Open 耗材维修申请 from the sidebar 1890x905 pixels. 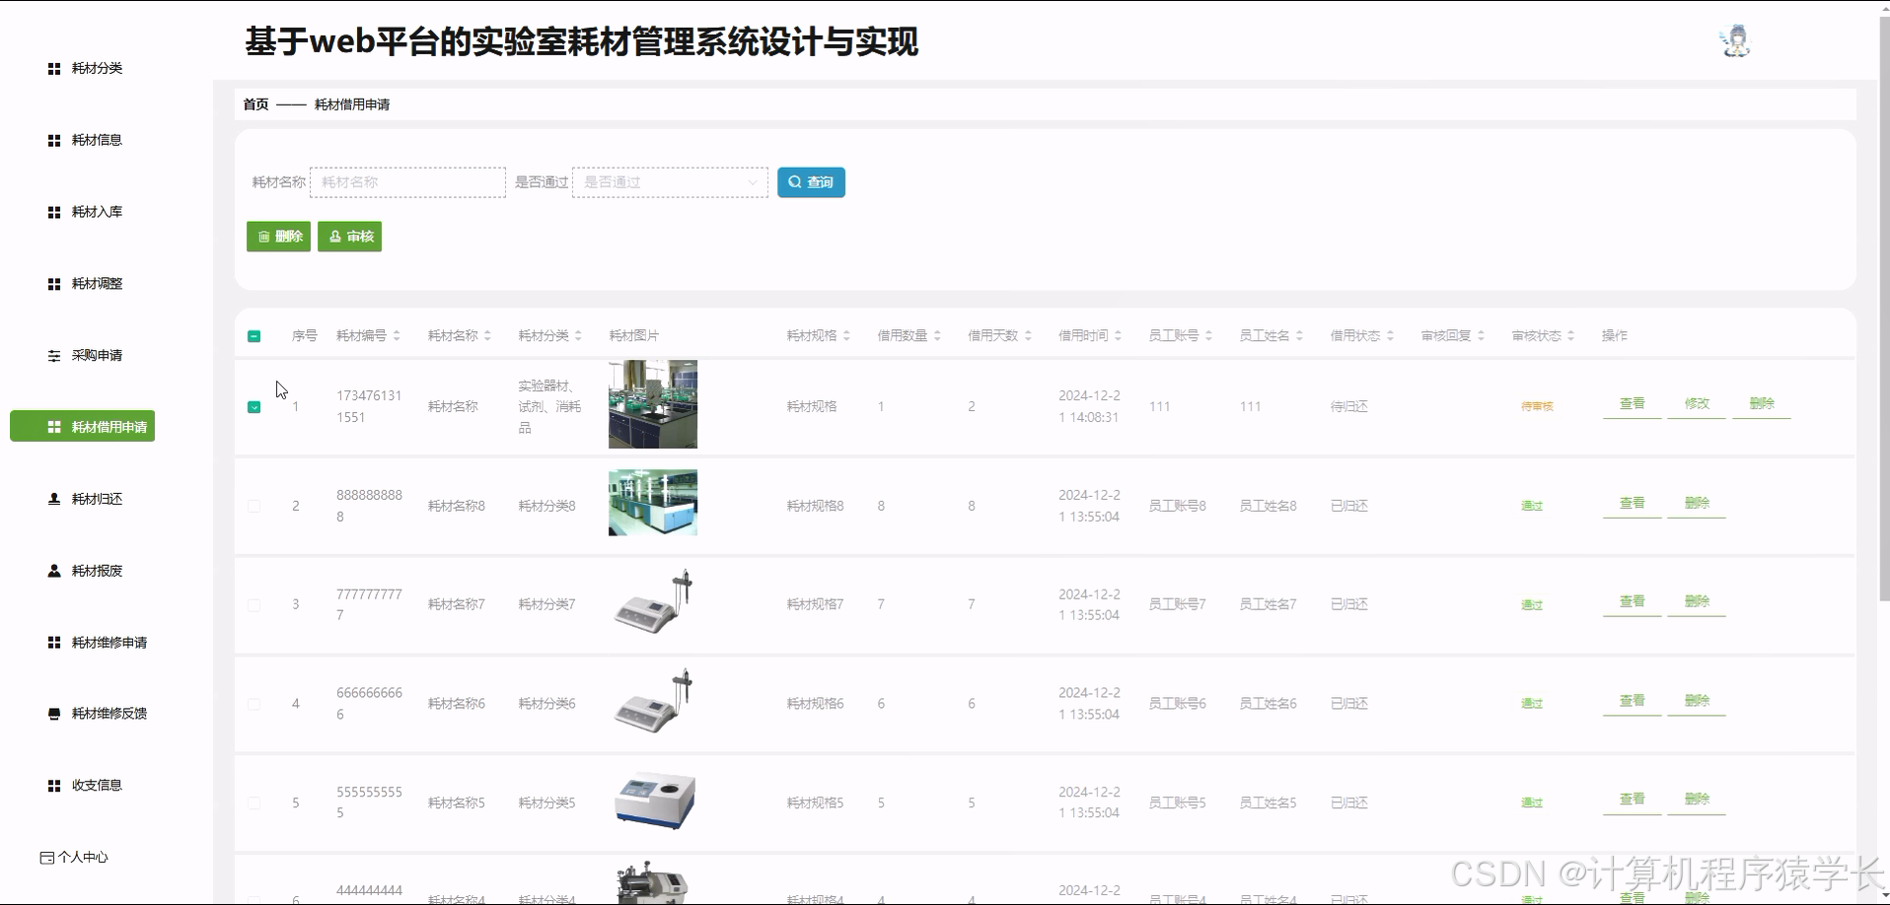pyautogui.click(x=107, y=641)
